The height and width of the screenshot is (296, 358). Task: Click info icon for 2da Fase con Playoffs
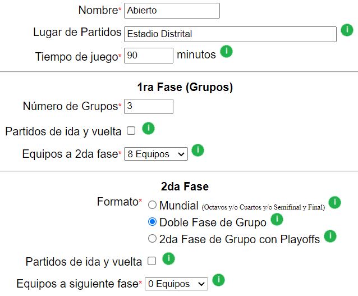pyautogui.click(x=331, y=236)
